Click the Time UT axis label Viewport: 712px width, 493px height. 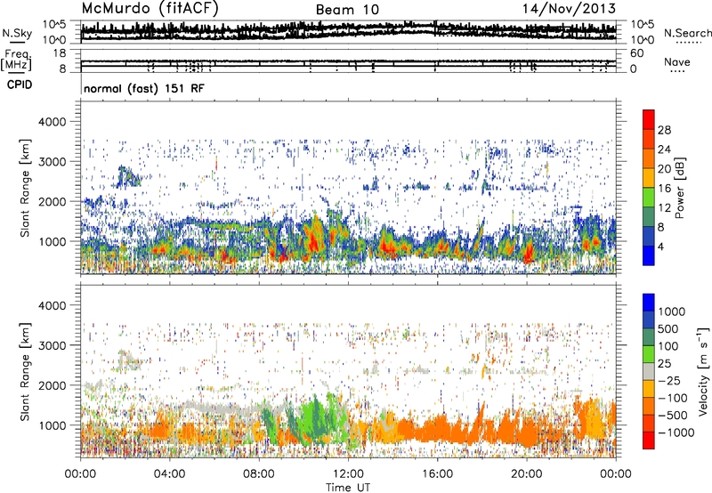click(348, 488)
